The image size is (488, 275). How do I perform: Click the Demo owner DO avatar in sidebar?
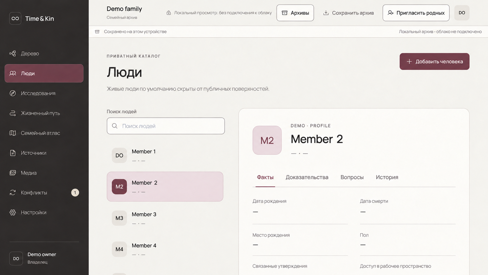tap(16, 259)
